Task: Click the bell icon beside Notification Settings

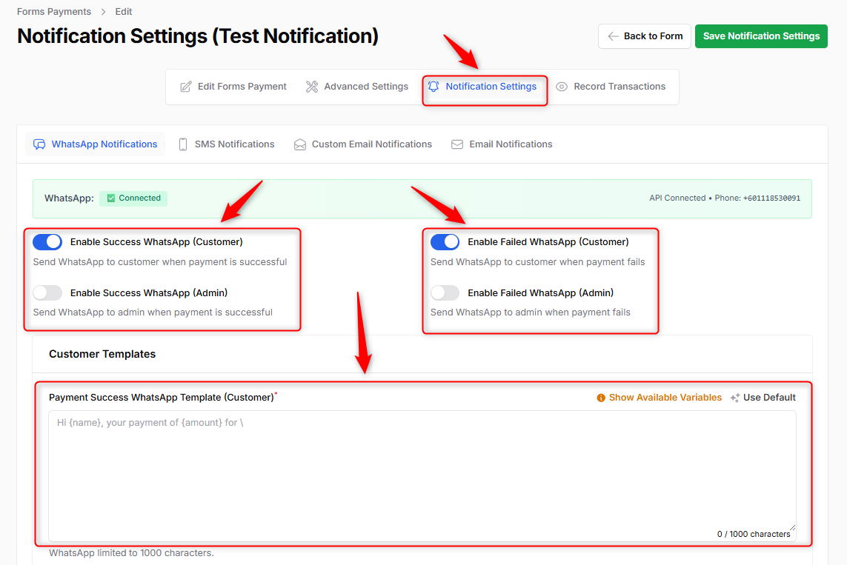Action: pyautogui.click(x=434, y=87)
